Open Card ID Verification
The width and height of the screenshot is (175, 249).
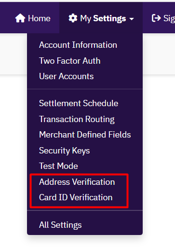click(76, 197)
